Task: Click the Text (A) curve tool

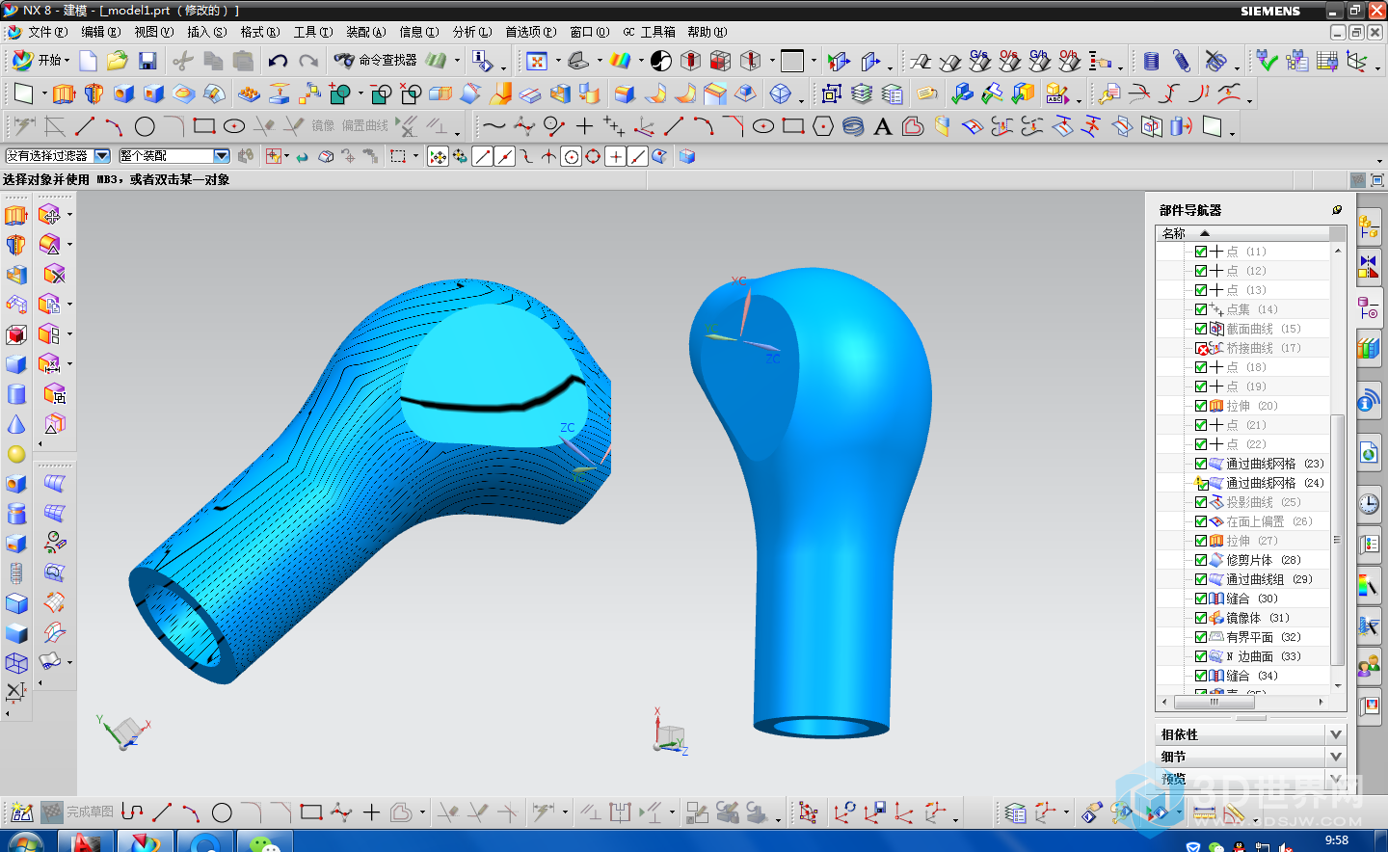Action: (882, 126)
